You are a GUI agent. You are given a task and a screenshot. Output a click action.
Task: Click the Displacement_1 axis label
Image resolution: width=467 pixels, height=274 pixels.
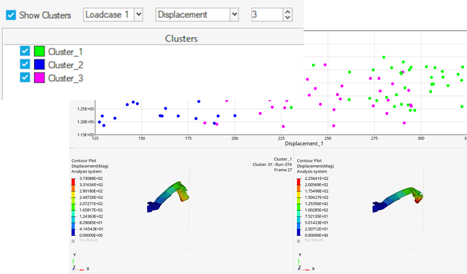pos(304,143)
